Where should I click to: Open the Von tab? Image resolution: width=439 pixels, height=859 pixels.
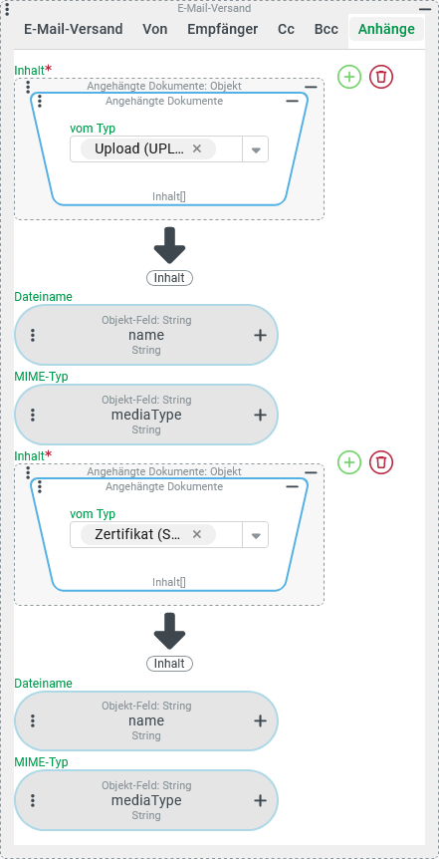click(x=155, y=30)
